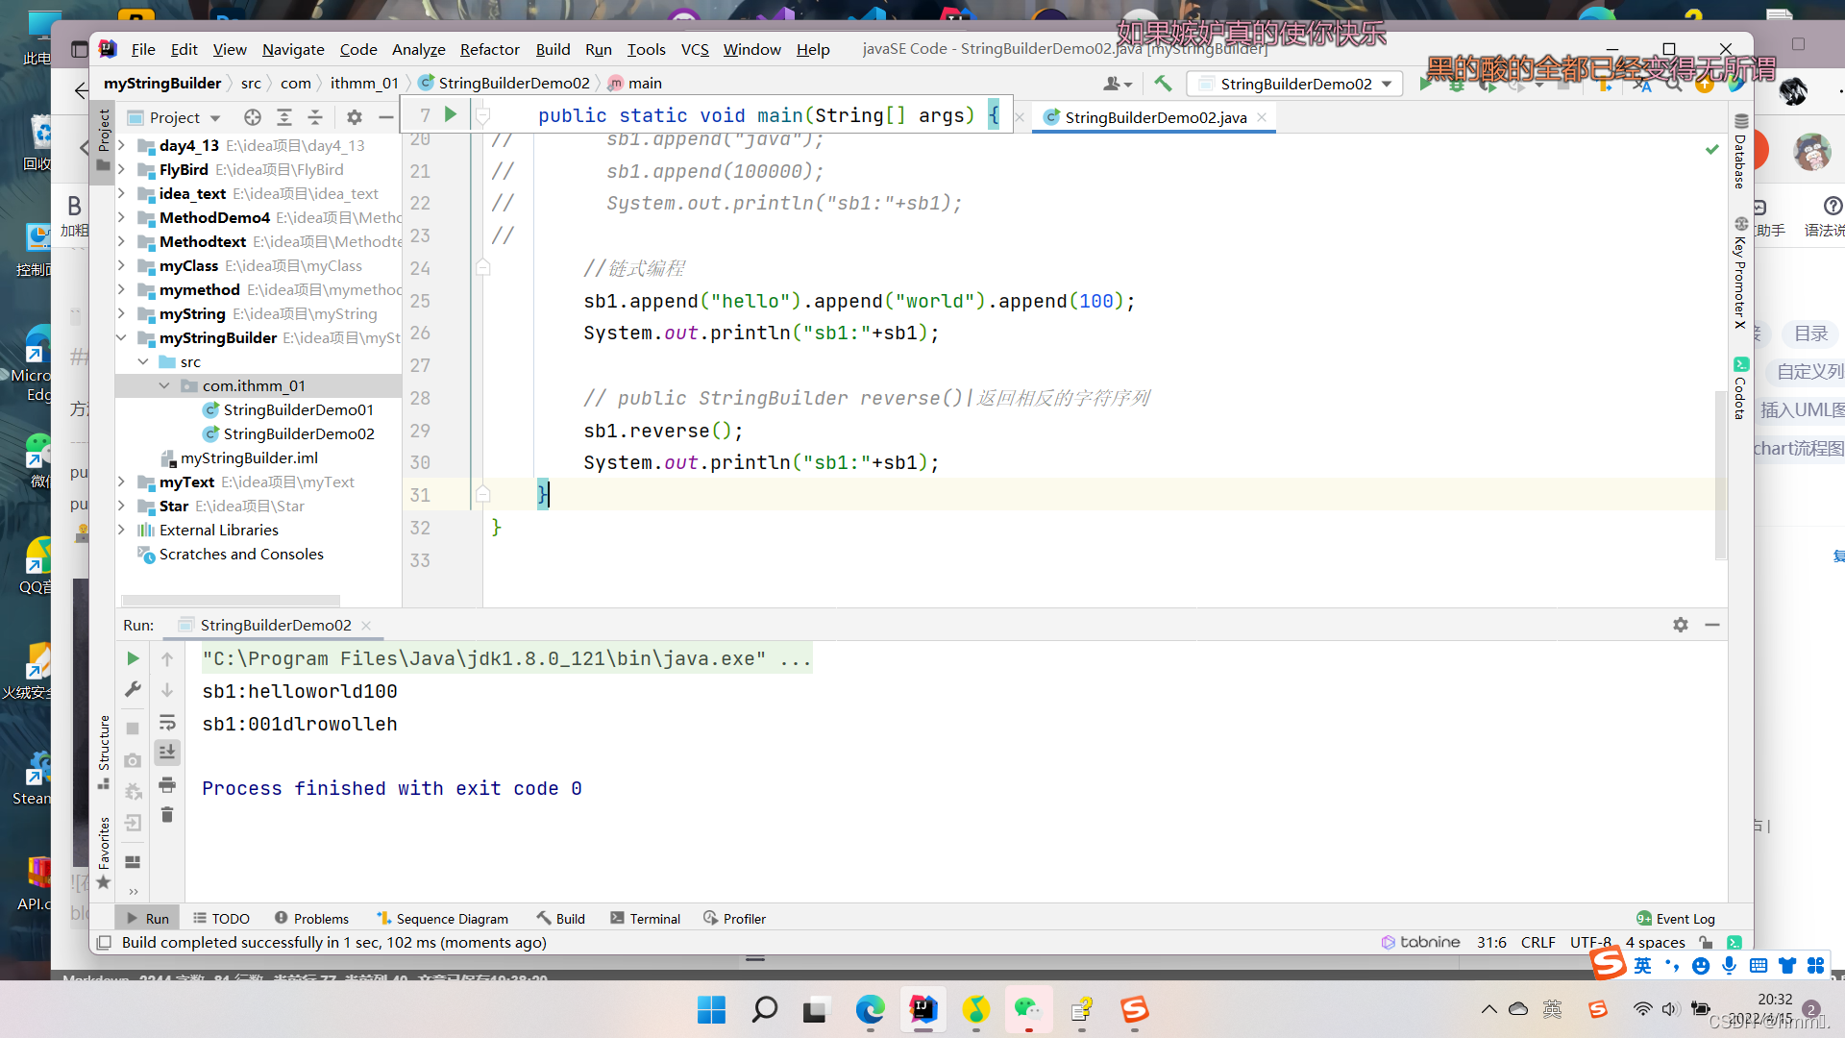
Task: Rerun StringBuilderDemo02 with the green play icon
Action: [134, 658]
